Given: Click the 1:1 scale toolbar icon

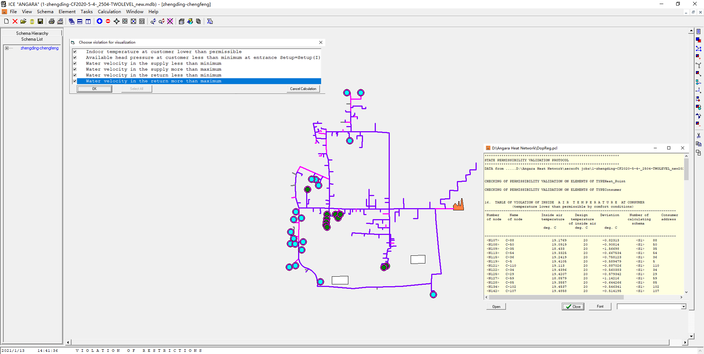Looking at the screenshot, I should (x=142, y=21).
